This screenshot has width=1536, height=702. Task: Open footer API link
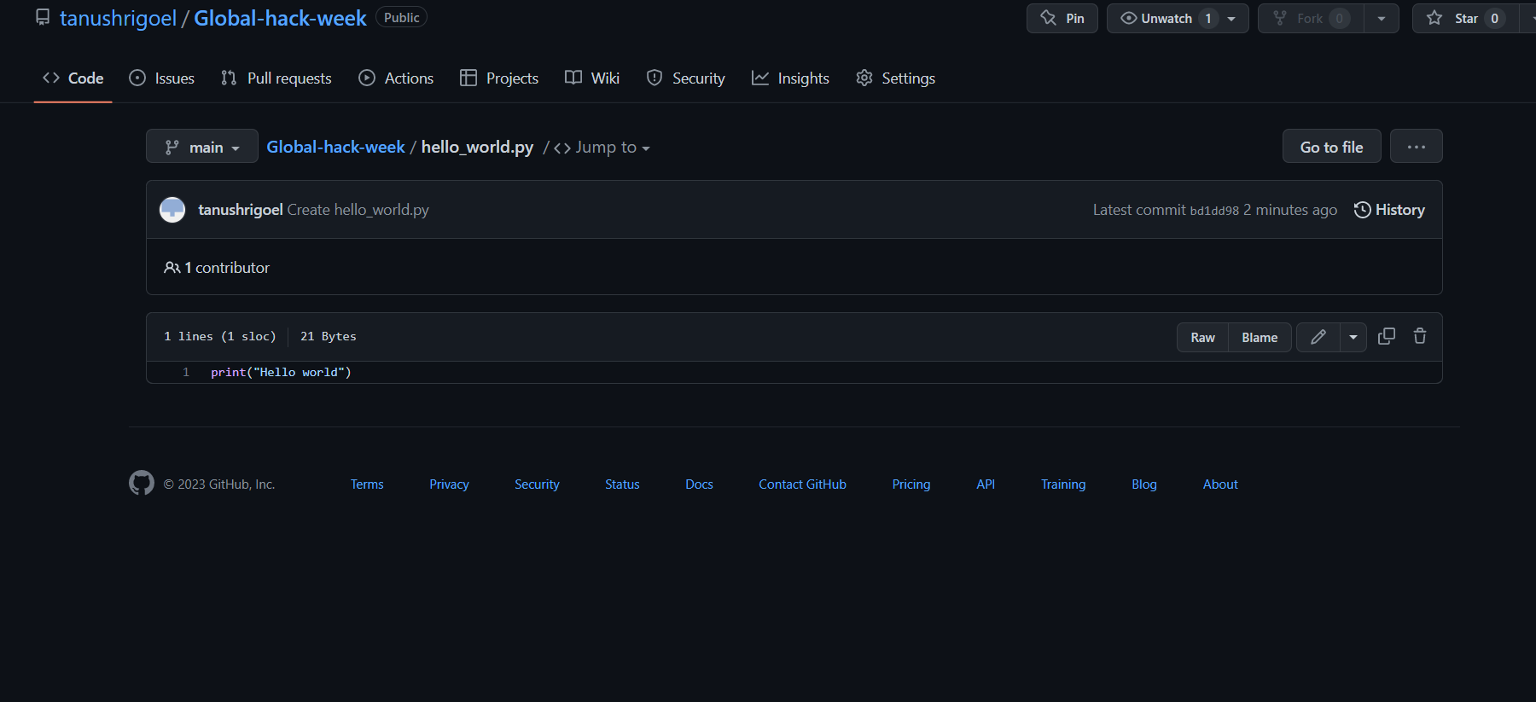(x=986, y=484)
